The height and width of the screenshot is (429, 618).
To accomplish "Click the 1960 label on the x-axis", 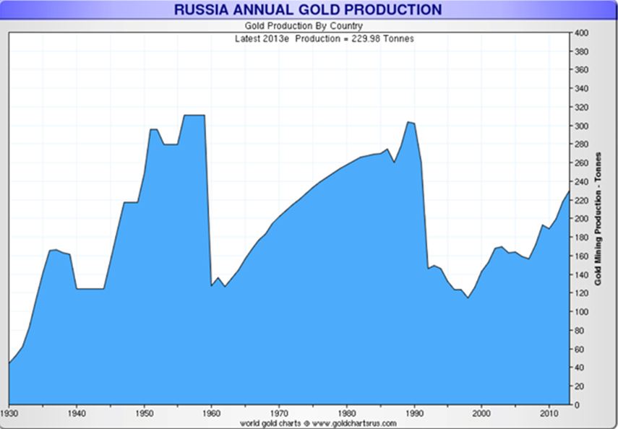I will pos(211,414).
